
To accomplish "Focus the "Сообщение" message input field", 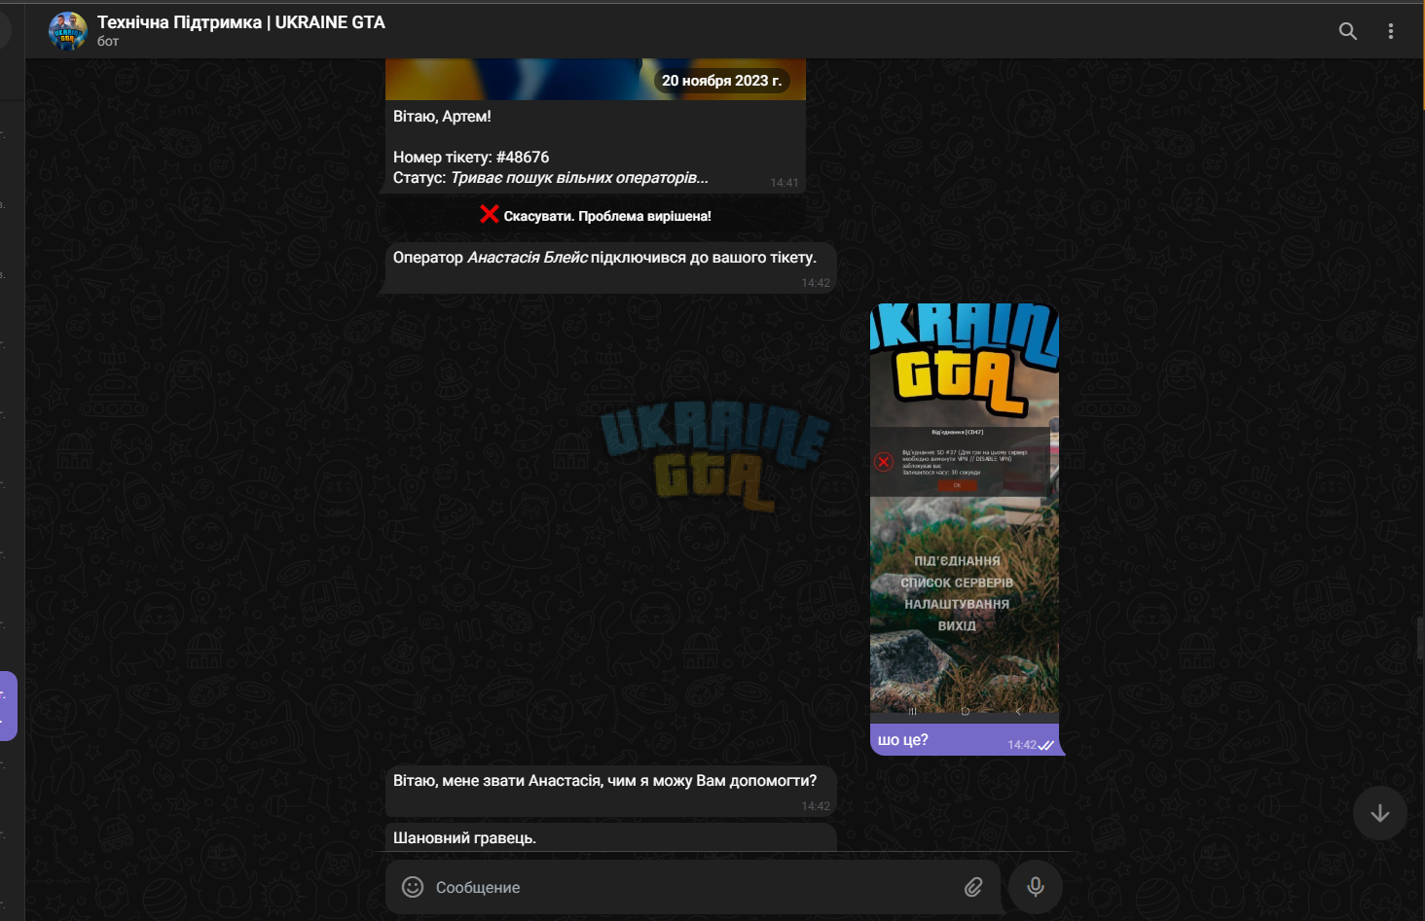I will [x=693, y=887].
